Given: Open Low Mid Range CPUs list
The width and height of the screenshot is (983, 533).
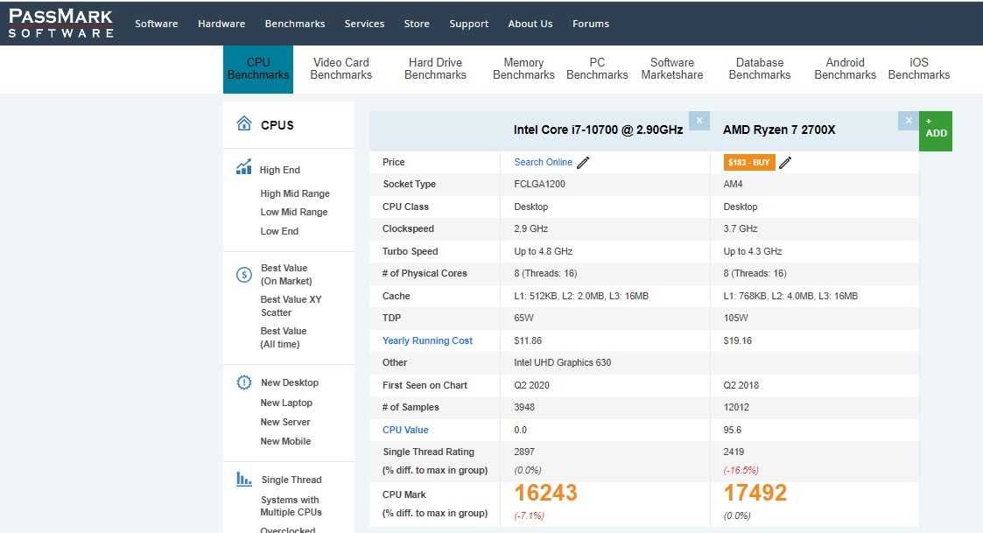Looking at the screenshot, I should [294, 212].
